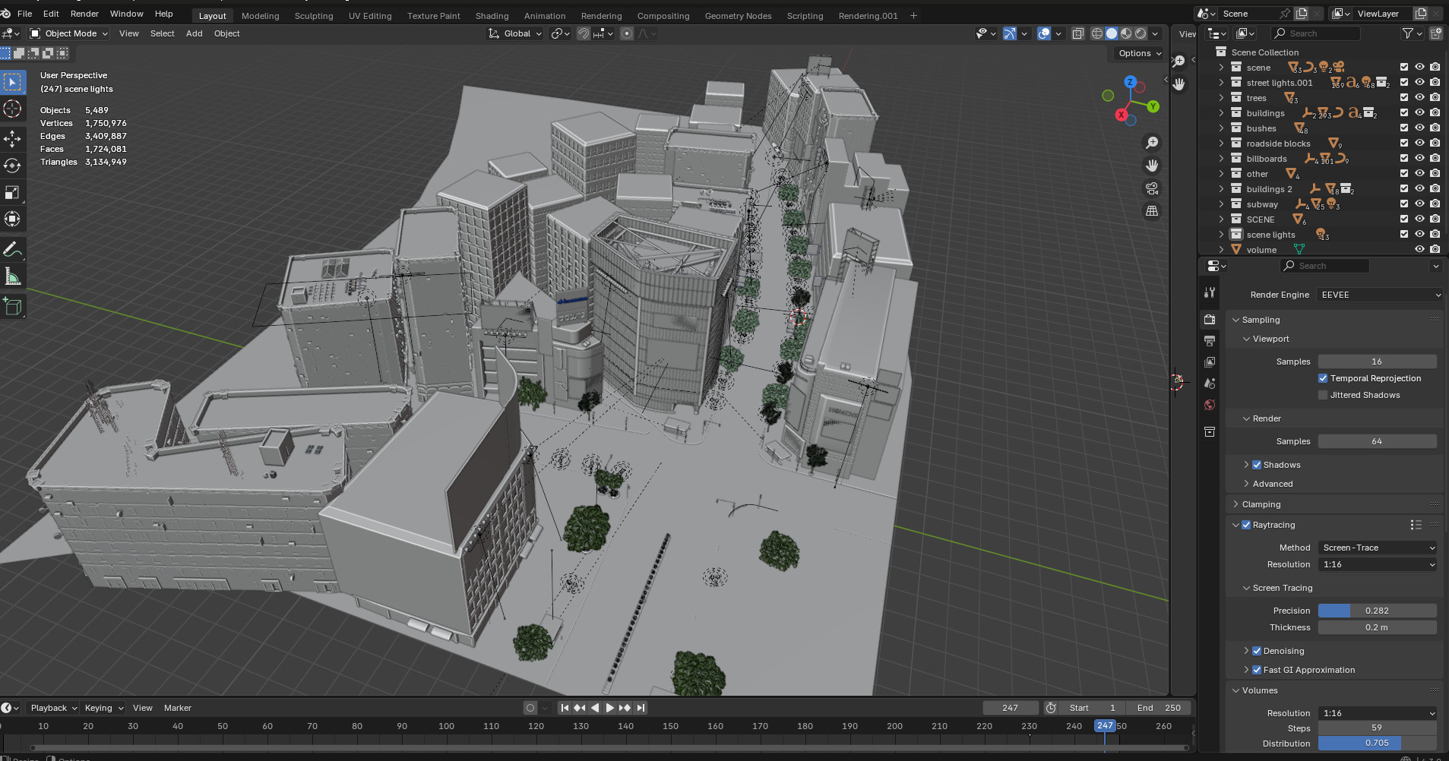The height and width of the screenshot is (761, 1449).
Task: Open the Scene properties tab
Action: tap(1210, 384)
